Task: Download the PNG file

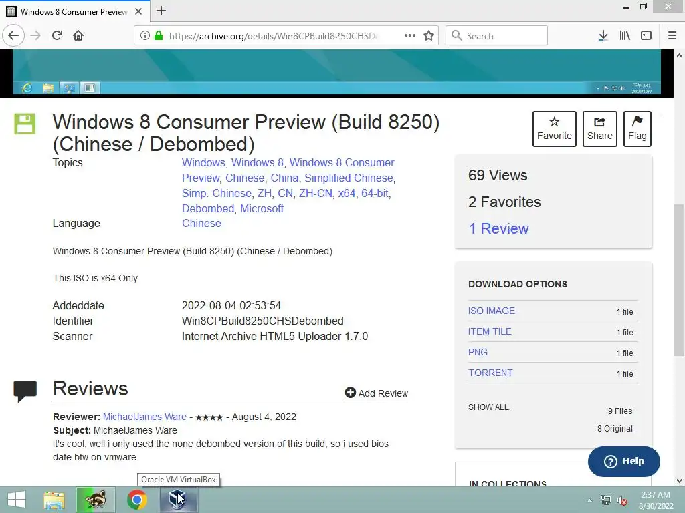Action: (478, 352)
